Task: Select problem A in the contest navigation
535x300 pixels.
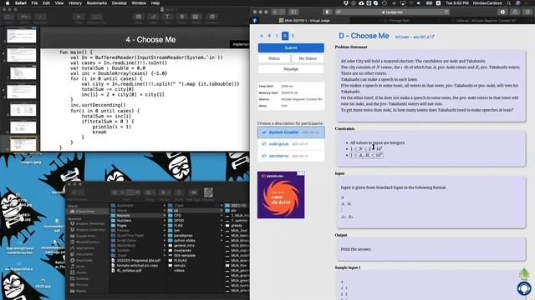Action: click(262, 36)
